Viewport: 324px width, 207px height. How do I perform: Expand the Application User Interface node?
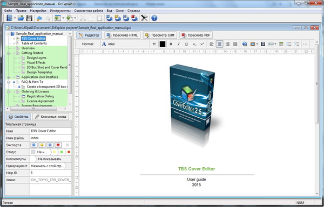click(9, 77)
